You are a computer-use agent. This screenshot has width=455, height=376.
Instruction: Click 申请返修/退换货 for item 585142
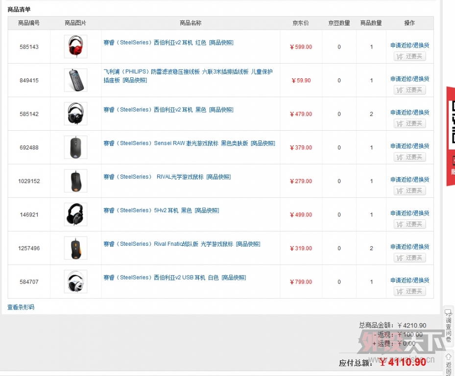(410, 113)
